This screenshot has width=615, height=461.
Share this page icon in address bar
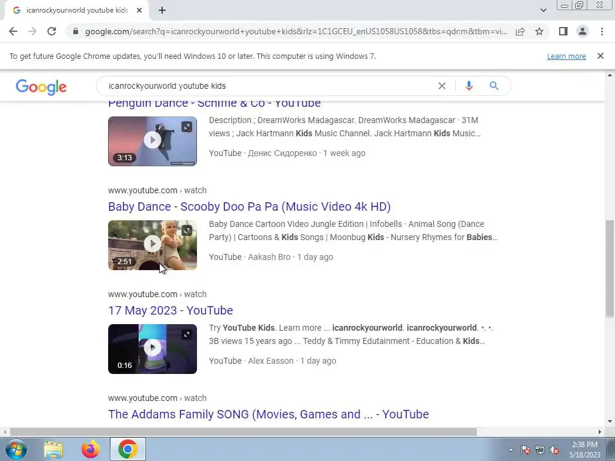[x=520, y=31]
